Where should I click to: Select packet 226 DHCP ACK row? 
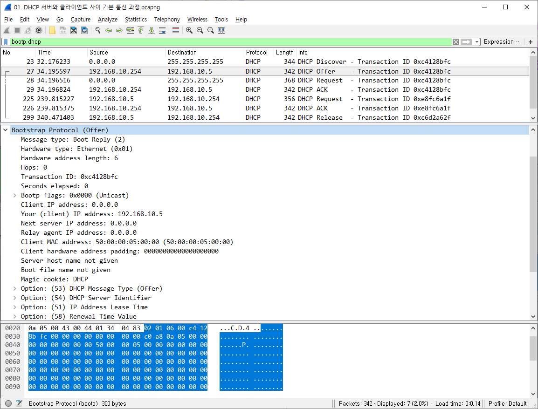click(265, 108)
